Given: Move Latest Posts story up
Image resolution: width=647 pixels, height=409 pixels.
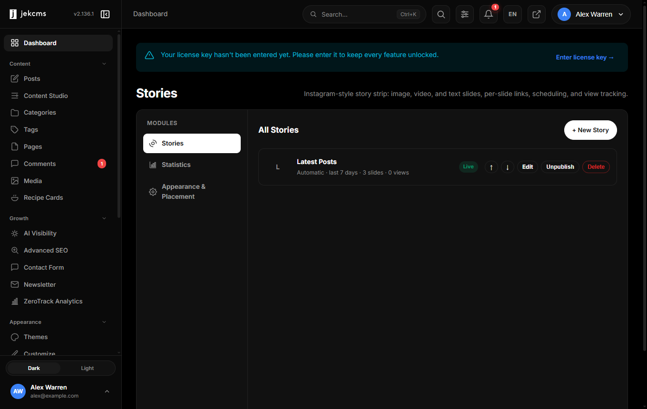Looking at the screenshot, I should (491, 167).
